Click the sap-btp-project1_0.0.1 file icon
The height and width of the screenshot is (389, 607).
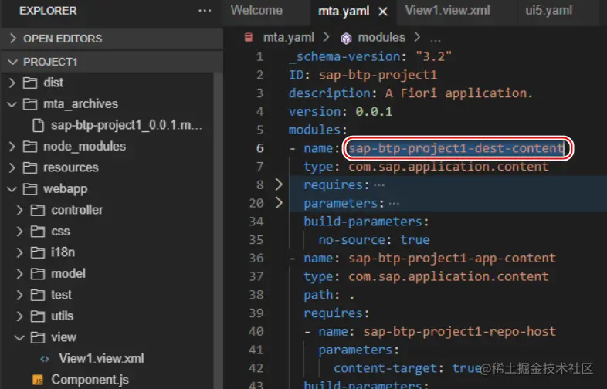(38, 125)
